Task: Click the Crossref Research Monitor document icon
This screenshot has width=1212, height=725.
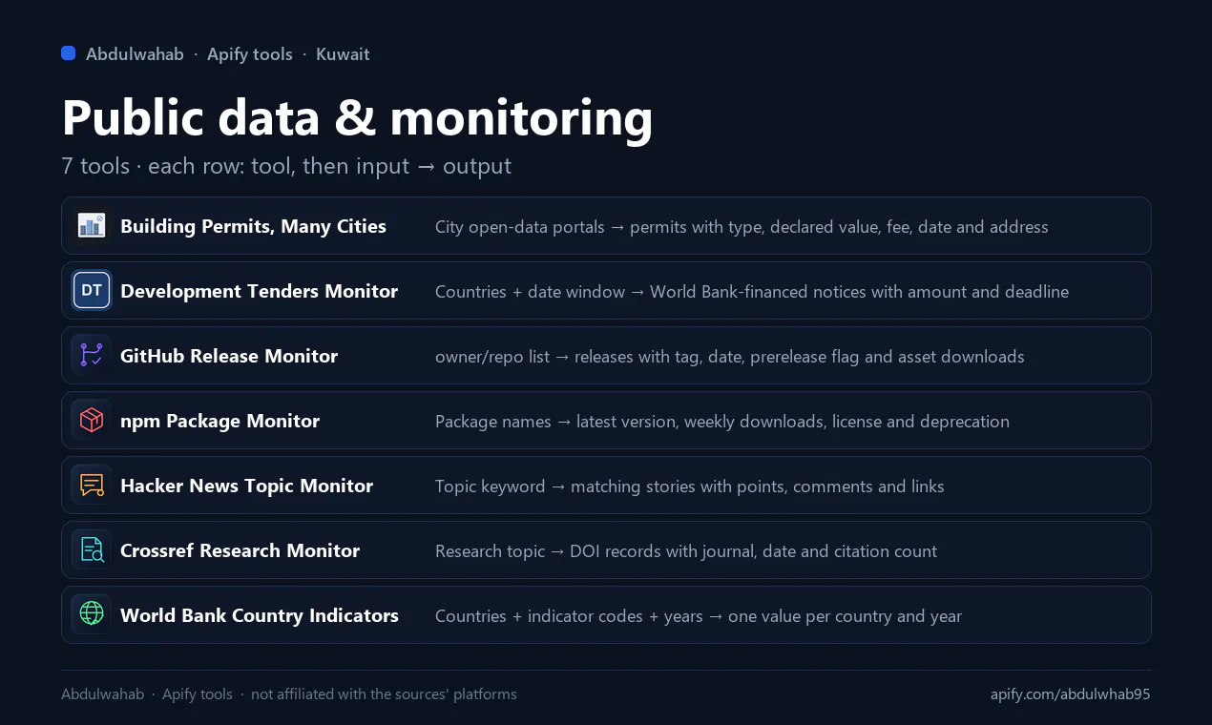Action: coord(92,550)
